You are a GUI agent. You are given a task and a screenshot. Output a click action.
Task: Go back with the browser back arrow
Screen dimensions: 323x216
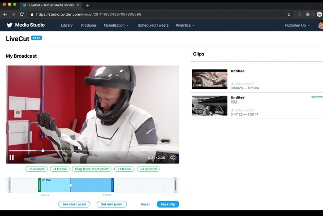5,15
